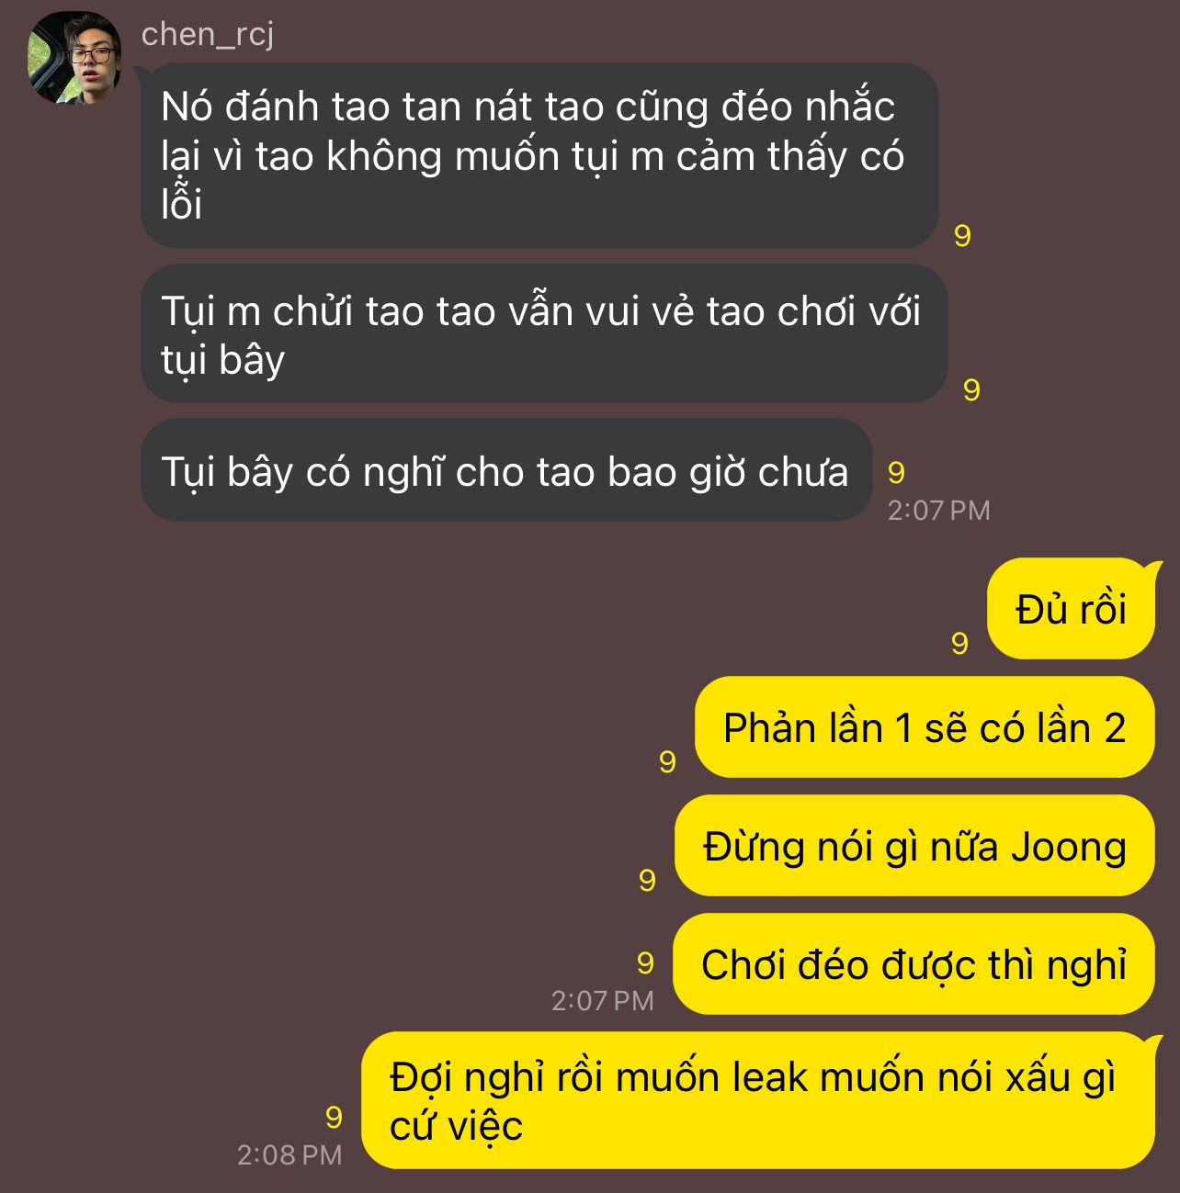Click read count 9 beside 'Tụi bây có nghĩ' message

(x=896, y=473)
